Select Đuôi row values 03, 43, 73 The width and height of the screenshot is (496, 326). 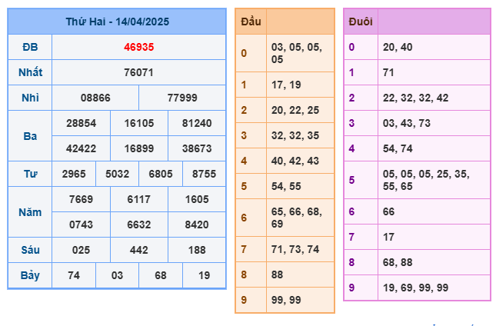tap(407, 123)
